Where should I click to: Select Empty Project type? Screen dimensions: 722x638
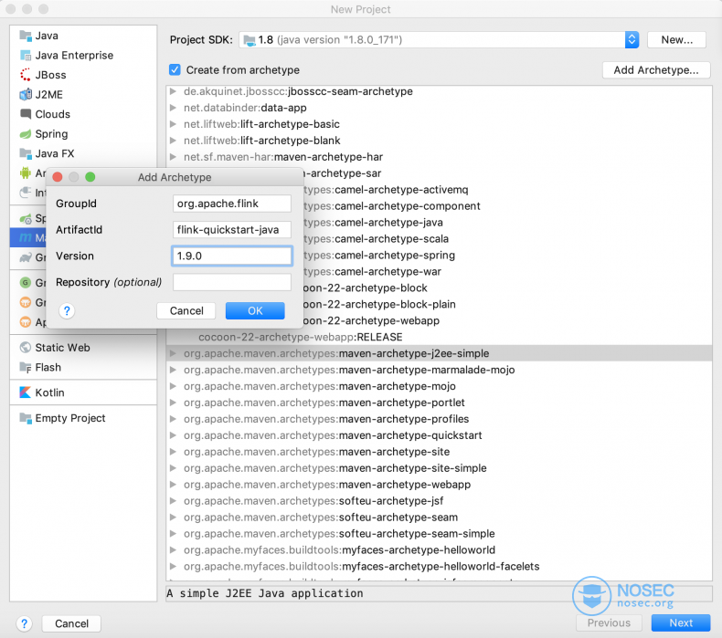83,418
